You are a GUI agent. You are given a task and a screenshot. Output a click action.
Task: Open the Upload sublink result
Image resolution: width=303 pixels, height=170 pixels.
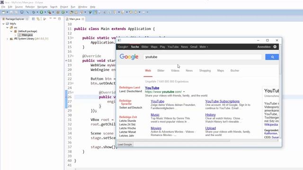(210, 128)
